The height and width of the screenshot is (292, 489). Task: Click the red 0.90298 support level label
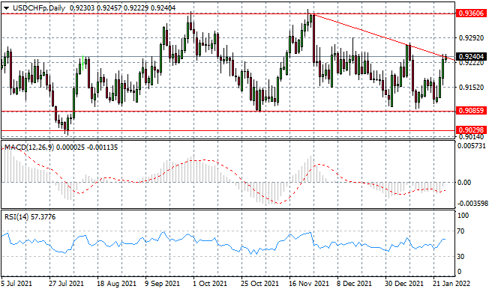click(x=471, y=130)
